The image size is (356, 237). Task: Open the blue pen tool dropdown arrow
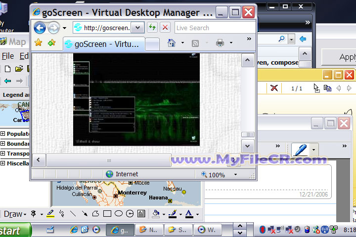point(314,150)
